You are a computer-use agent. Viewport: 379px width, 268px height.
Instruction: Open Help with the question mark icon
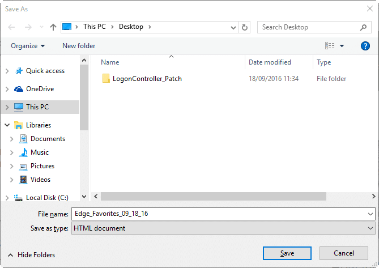pos(365,46)
